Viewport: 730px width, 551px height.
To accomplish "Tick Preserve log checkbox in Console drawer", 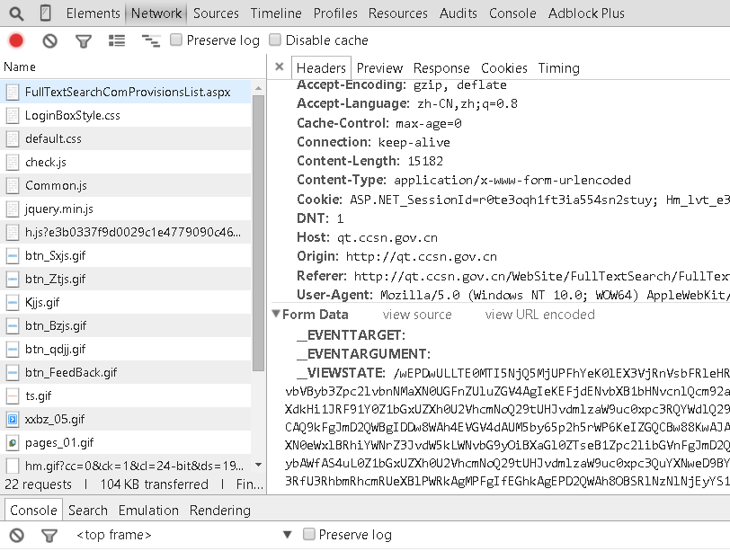I will [x=309, y=535].
